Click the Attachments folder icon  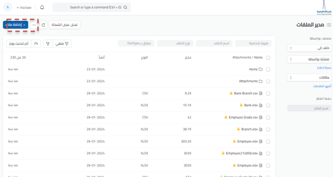tap(261, 81)
